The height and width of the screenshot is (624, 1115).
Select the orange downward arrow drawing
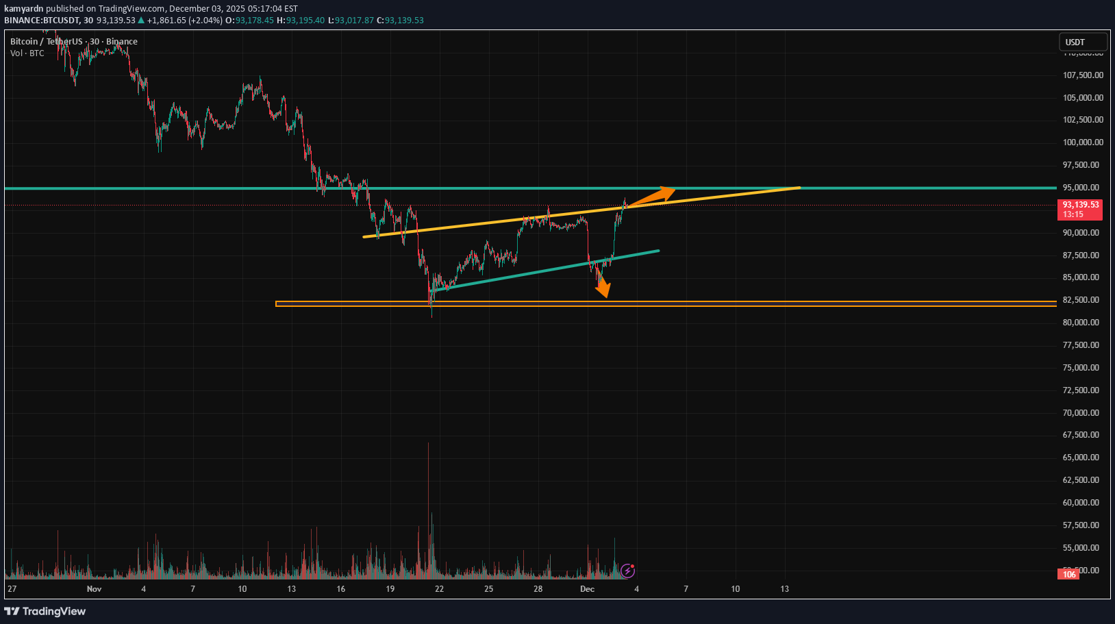coord(601,283)
